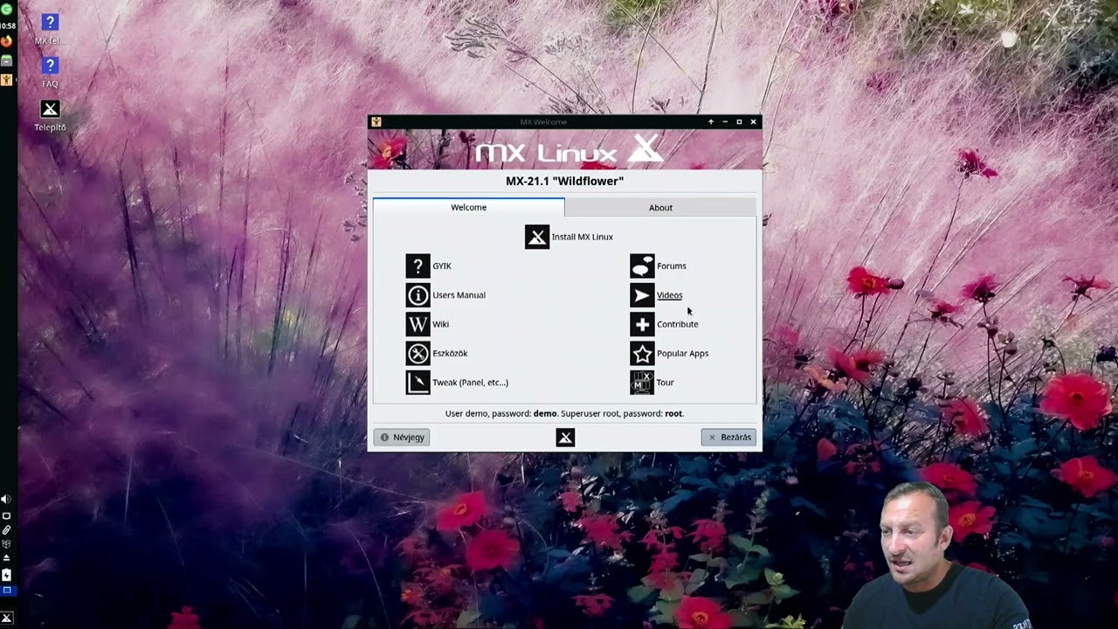This screenshot has width=1118, height=629.
Task: Click the Névjegy button
Action: [x=402, y=437]
